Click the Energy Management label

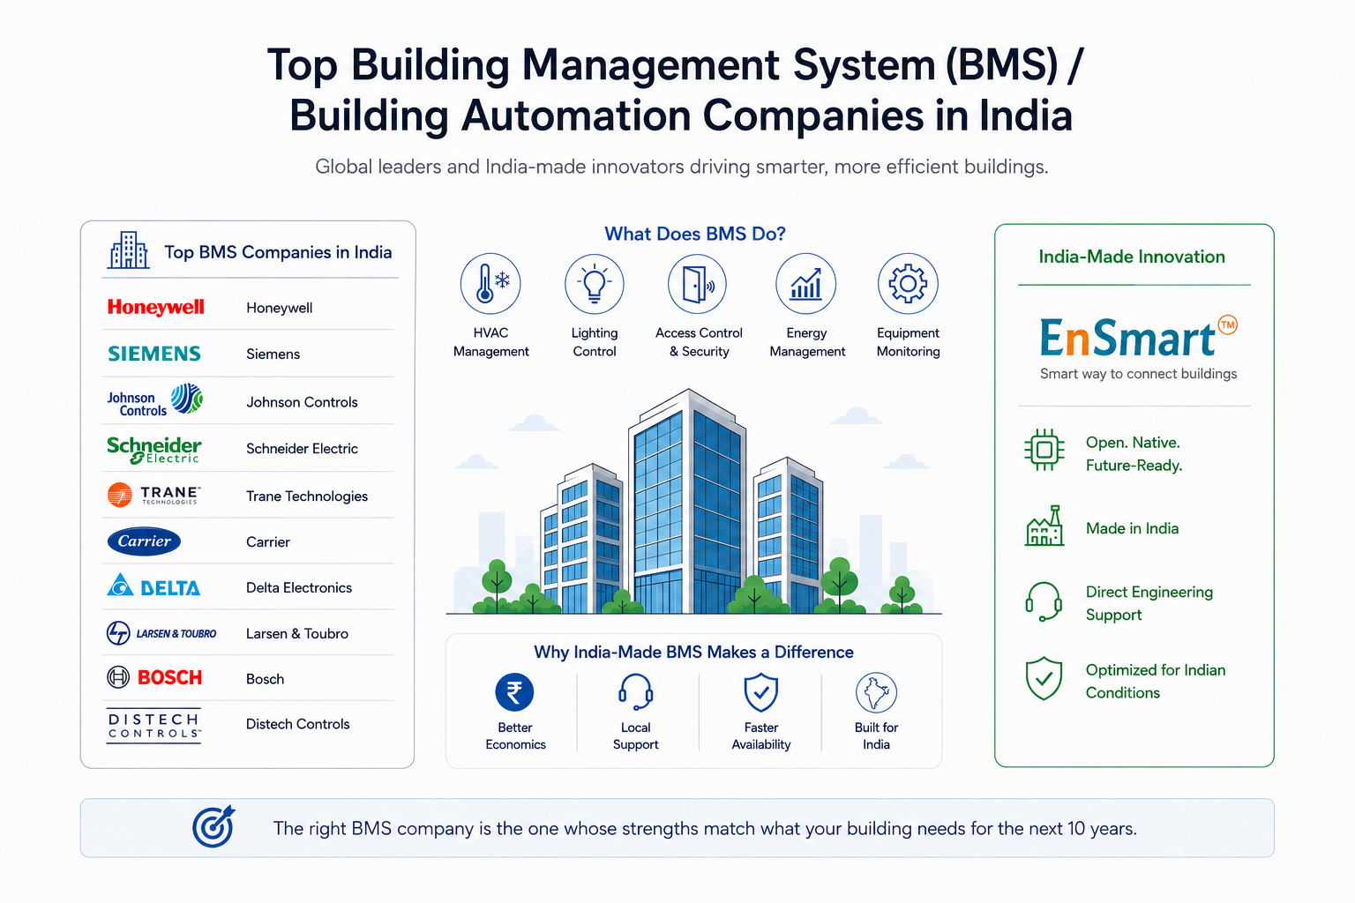807,342
